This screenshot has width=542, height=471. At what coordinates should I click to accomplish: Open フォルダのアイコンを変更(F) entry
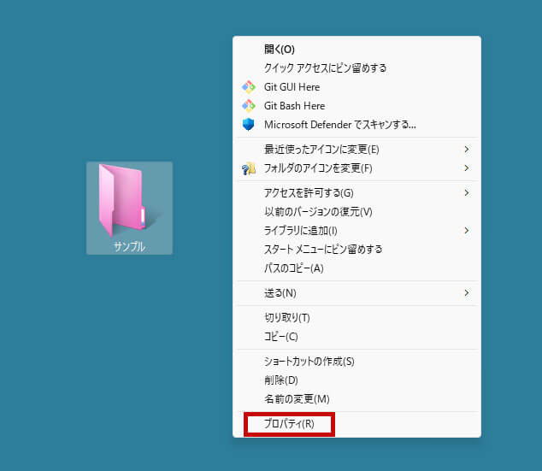(x=356, y=168)
